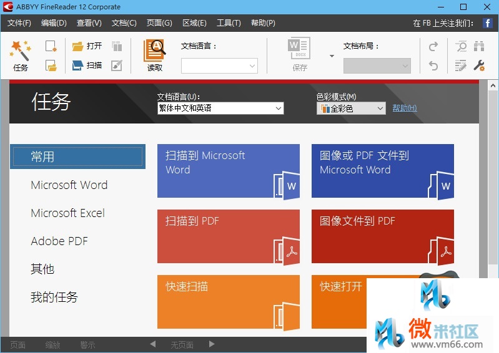The height and width of the screenshot is (353, 499).
Task: Go to next page arrow
Action: click(x=212, y=344)
